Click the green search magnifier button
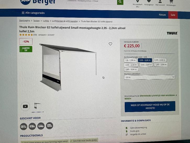This screenshot has height=143, width=190. [x=120, y=2]
